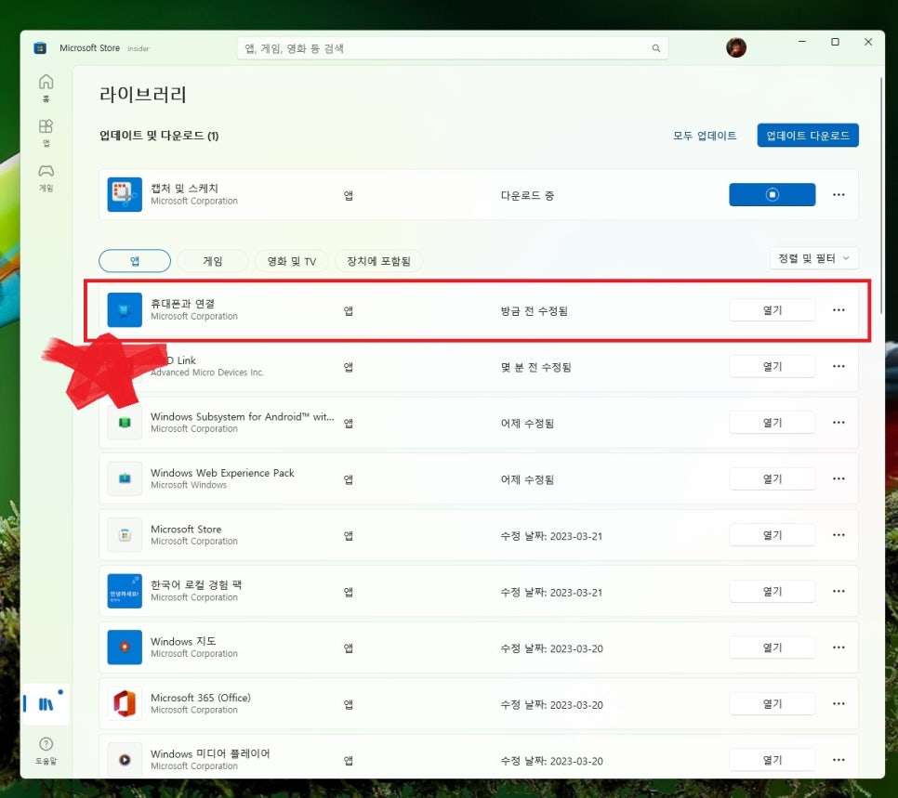Click the 업데이트 및 다운로드 (1) heading
The width and height of the screenshot is (898, 798).
(x=159, y=136)
